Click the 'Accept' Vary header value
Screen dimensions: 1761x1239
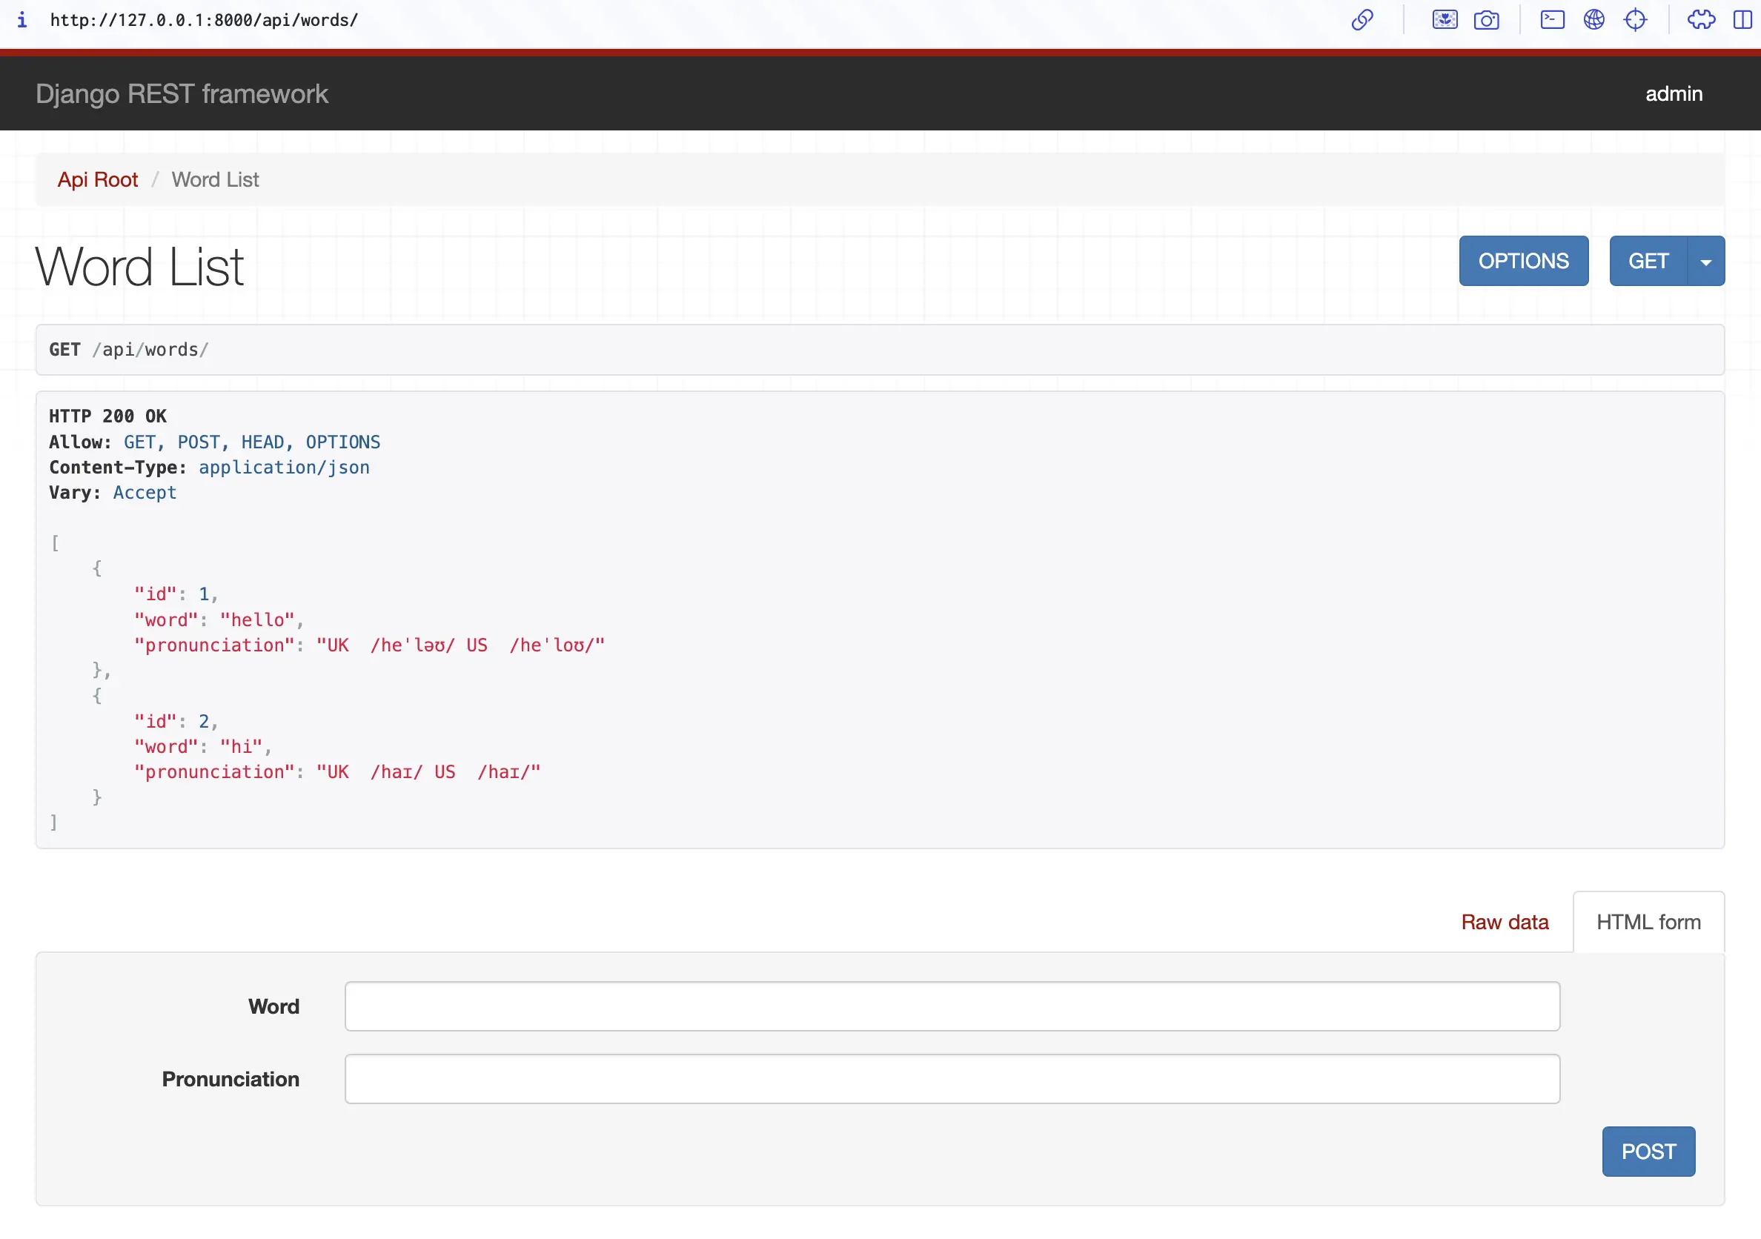[145, 493]
